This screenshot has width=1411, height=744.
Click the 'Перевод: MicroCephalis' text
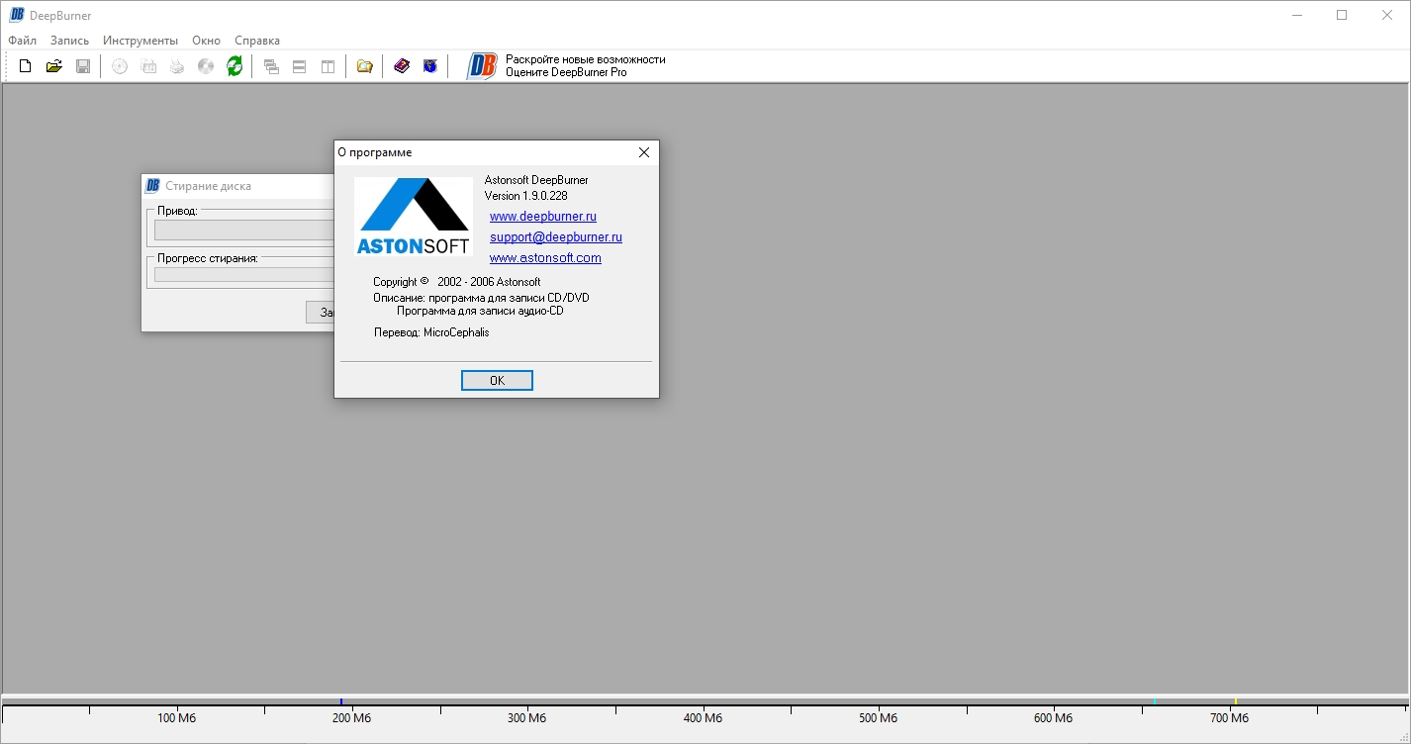coord(431,332)
